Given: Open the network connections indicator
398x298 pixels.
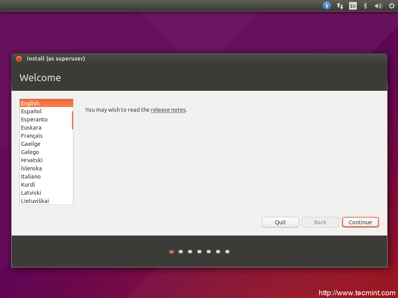Looking at the screenshot, I should point(340,5).
